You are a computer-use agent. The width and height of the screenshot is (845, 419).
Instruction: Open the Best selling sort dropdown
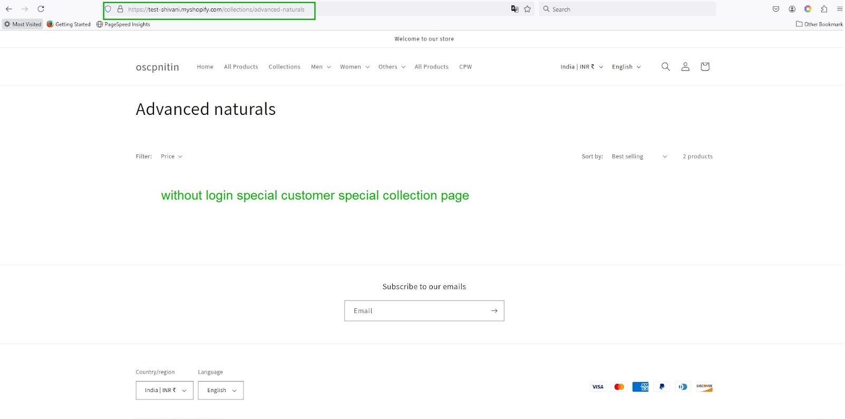click(639, 157)
